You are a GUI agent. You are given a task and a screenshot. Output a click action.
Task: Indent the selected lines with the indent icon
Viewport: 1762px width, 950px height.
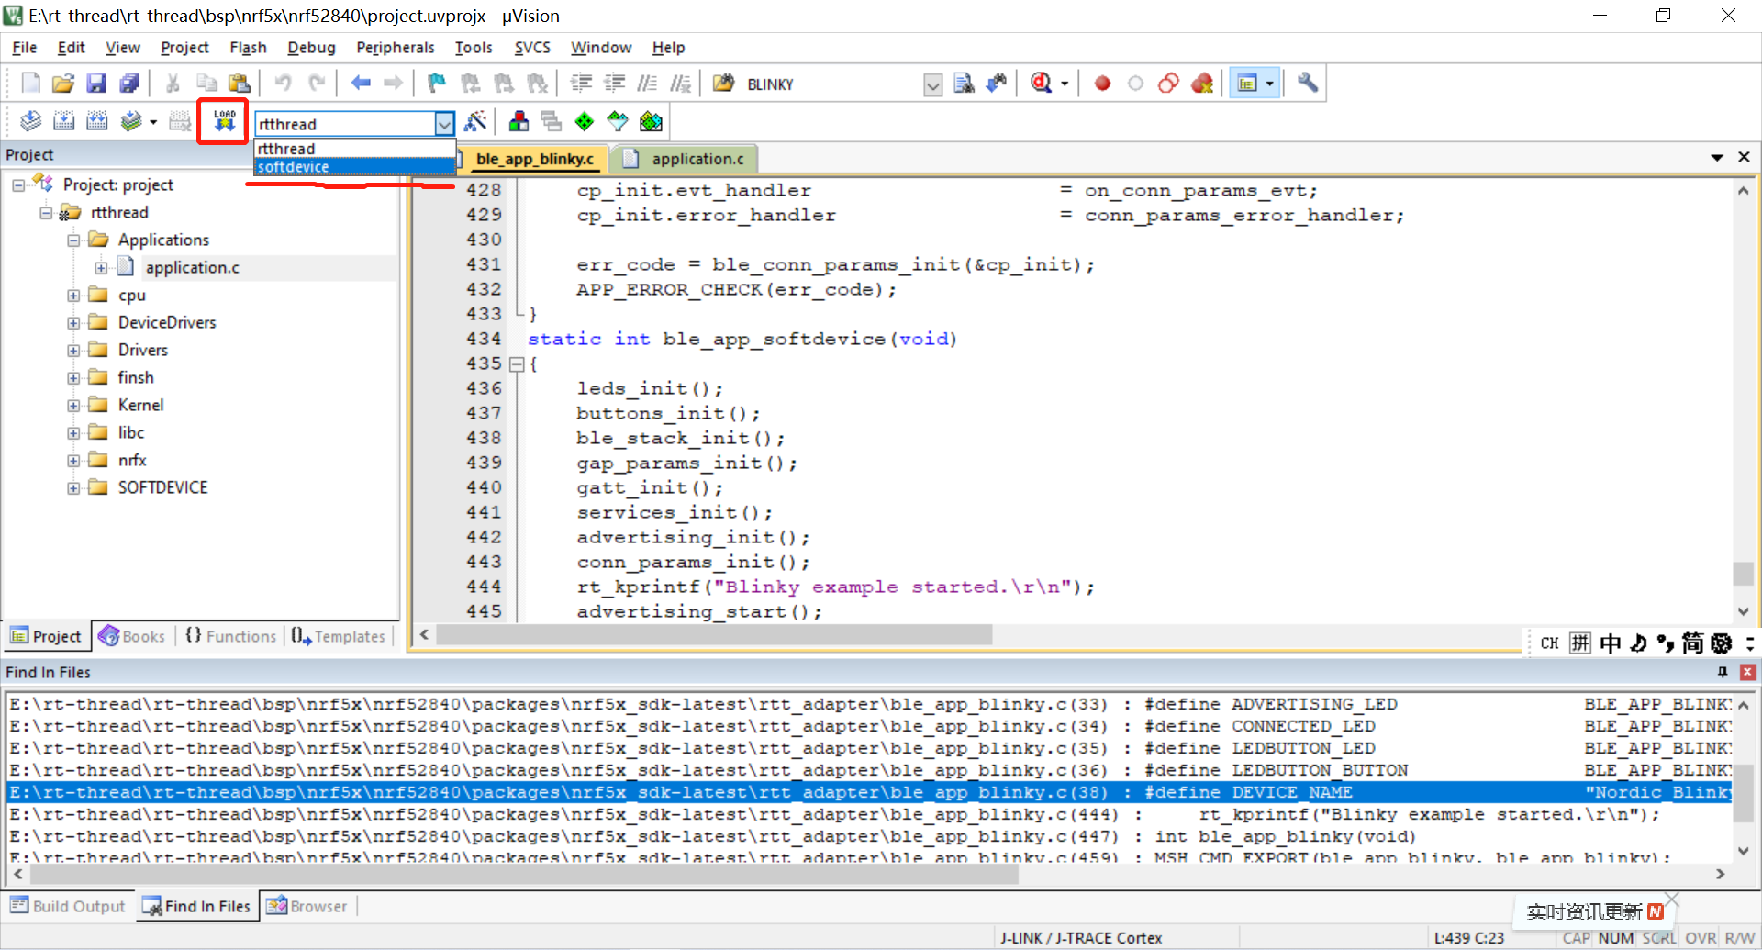point(581,84)
